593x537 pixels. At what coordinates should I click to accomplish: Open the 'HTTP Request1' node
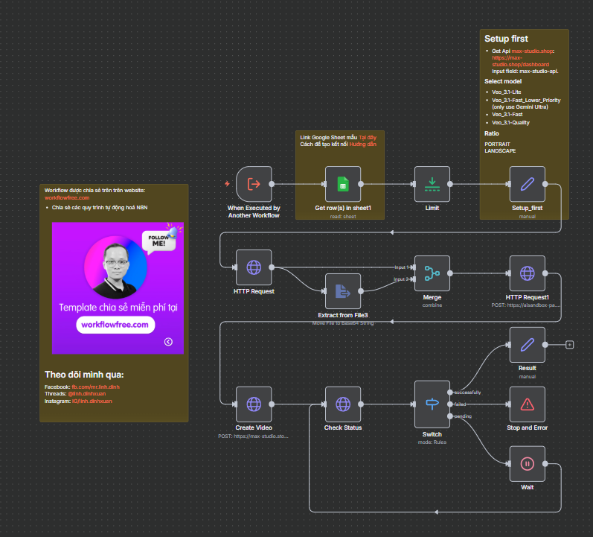tap(527, 273)
